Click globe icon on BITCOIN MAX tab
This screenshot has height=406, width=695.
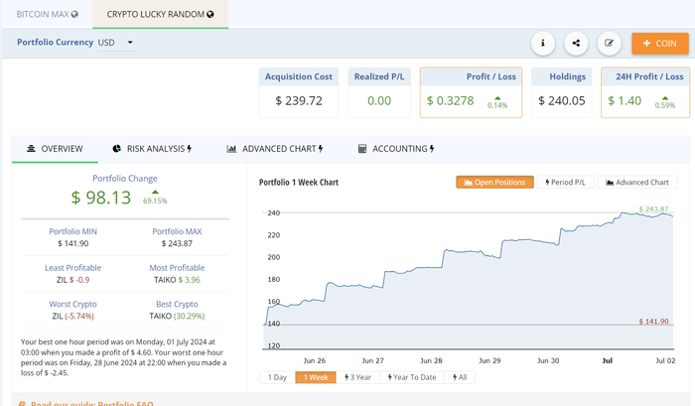pyautogui.click(x=74, y=14)
